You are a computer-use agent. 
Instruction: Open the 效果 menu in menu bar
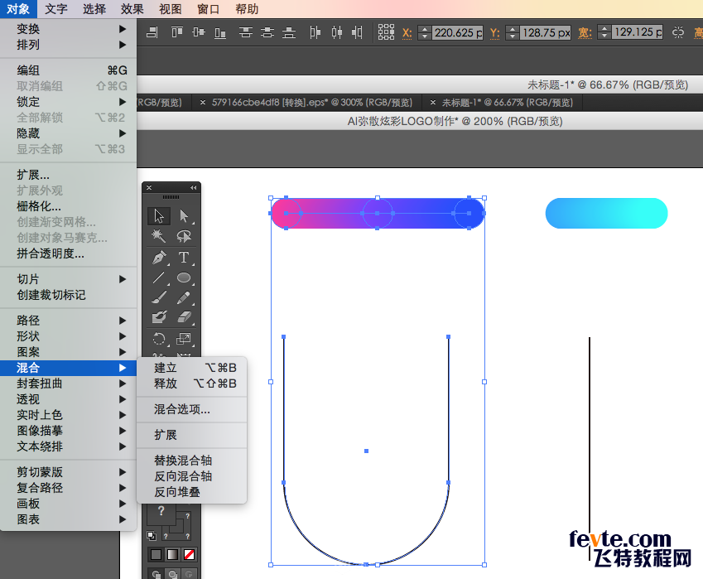pyautogui.click(x=132, y=9)
